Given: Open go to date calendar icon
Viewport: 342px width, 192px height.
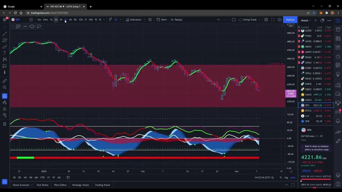Looking at the screenshot, I should tap(68, 177).
